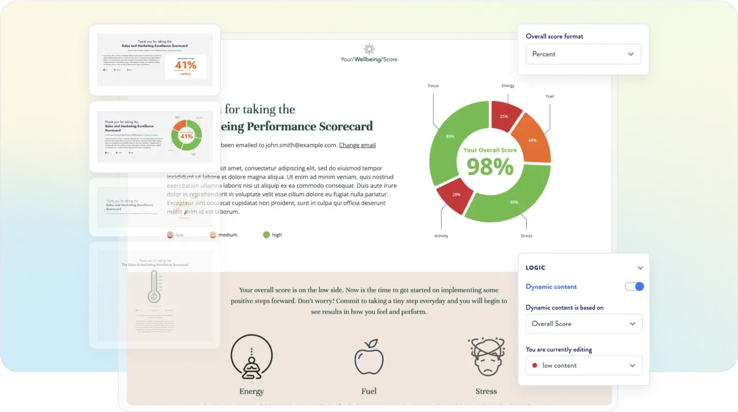The image size is (738, 412).
Task: Open the 'Overall Score' dynamic content dropdown
Action: click(584, 323)
